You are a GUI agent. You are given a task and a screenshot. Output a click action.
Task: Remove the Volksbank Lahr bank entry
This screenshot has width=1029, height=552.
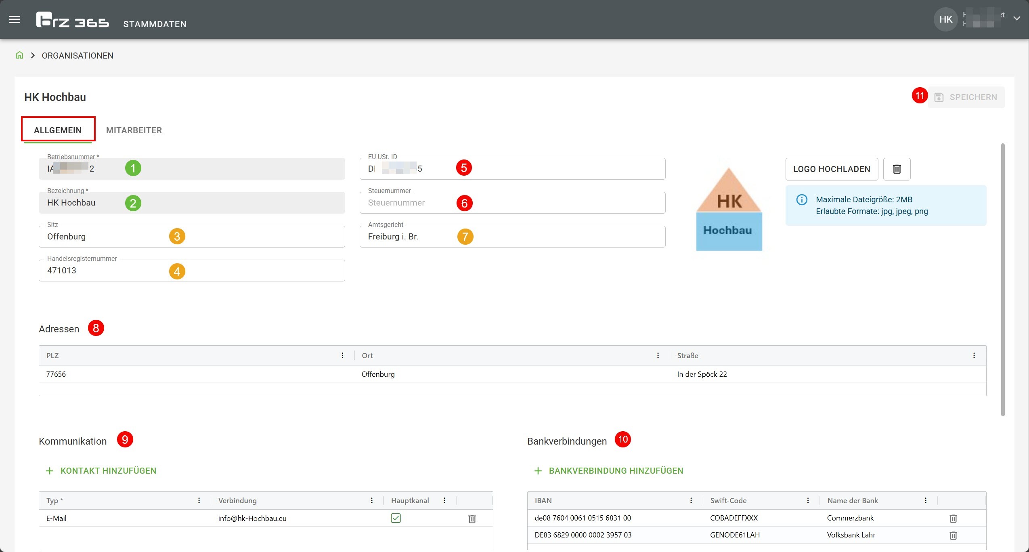[x=953, y=535]
